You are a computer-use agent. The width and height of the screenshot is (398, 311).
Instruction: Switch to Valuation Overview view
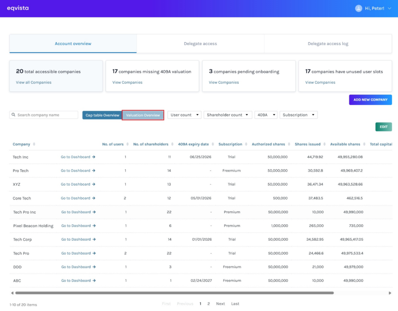[x=143, y=115]
